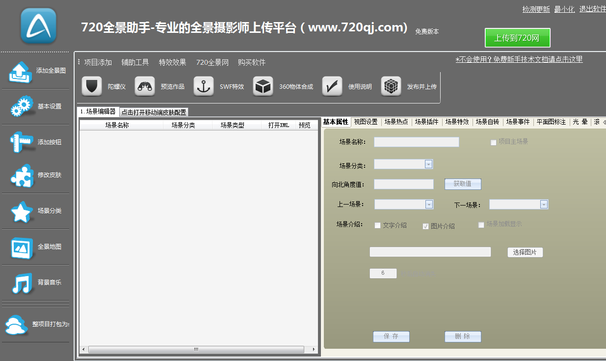
Task: Toggle 场景加载显示 checkbox
Action: [x=481, y=225]
